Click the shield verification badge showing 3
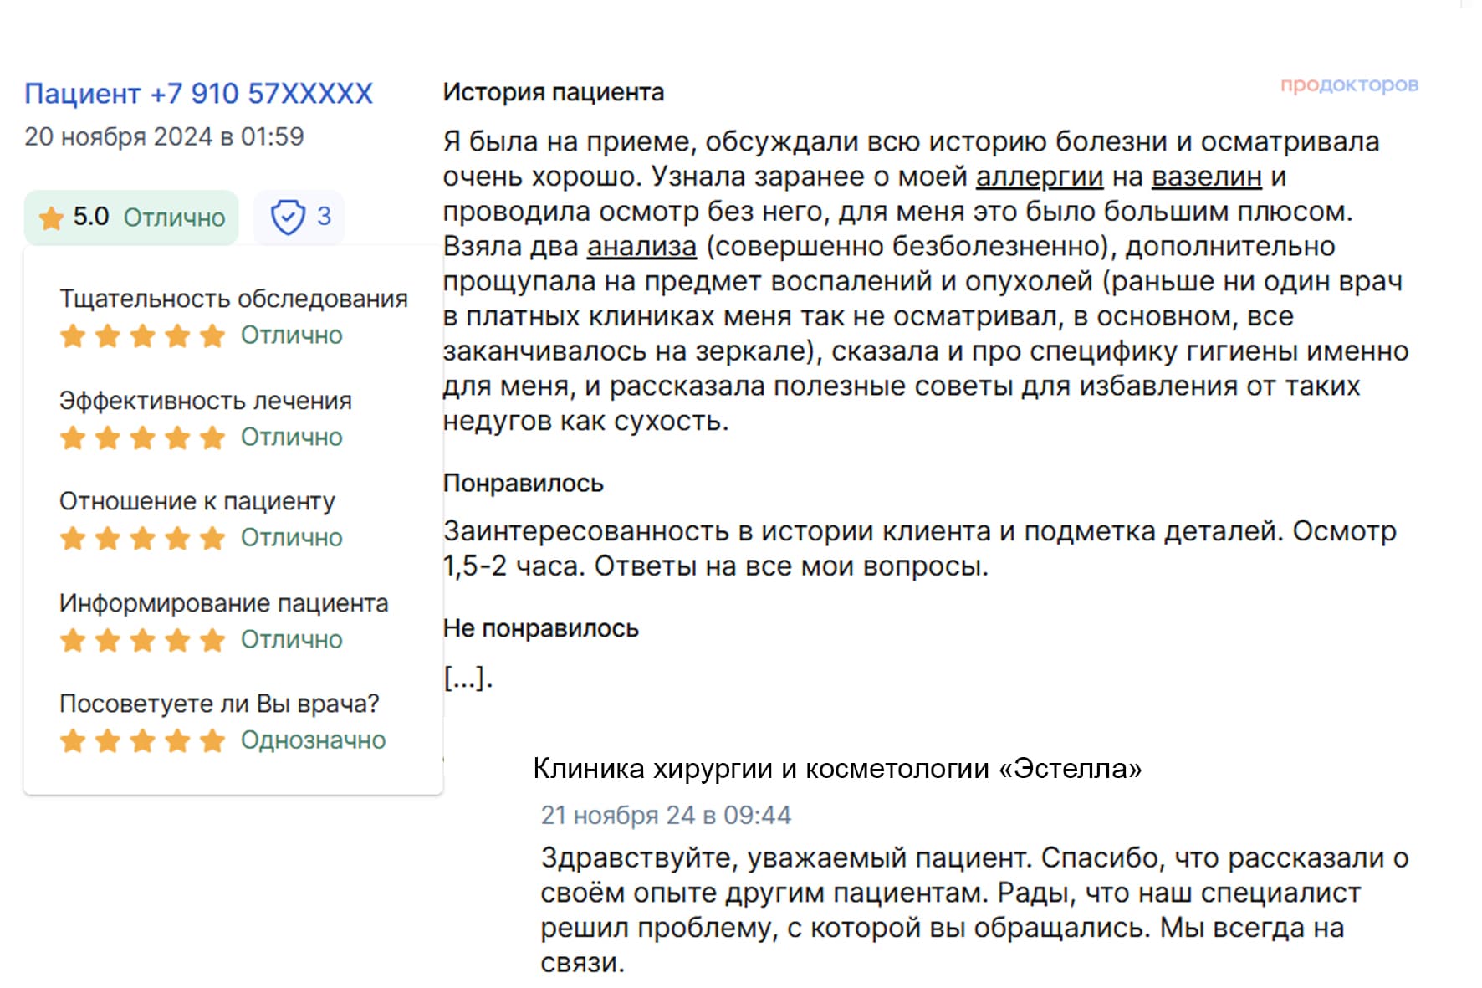This screenshot has height=988, width=1482. (x=299, y=218)
